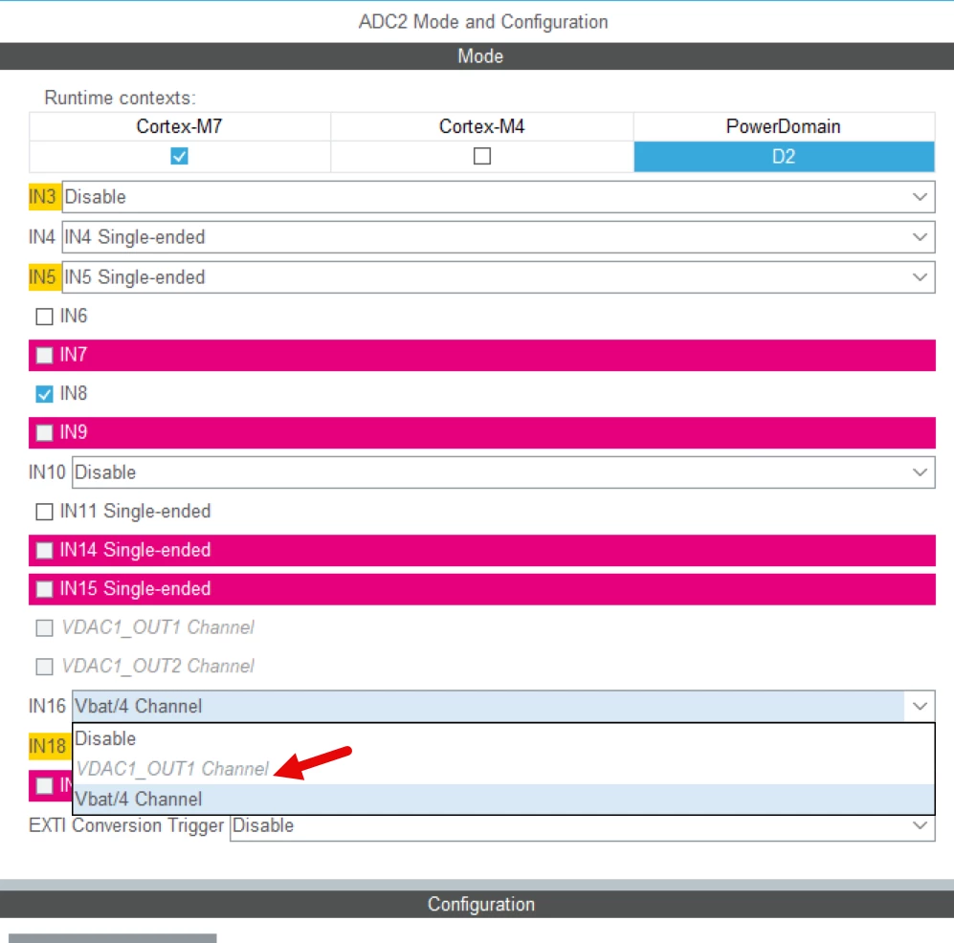
Task: Choose Disable in the IN16 dropdown list
Action: 503,738
